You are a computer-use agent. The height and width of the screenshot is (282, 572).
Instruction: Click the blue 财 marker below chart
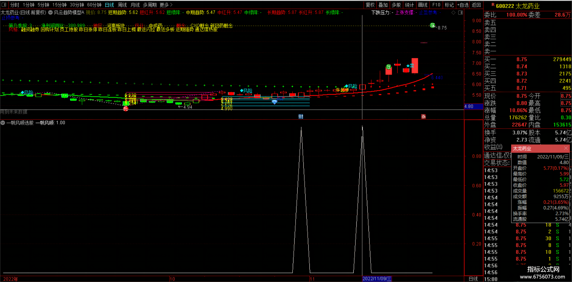[301, 117]
